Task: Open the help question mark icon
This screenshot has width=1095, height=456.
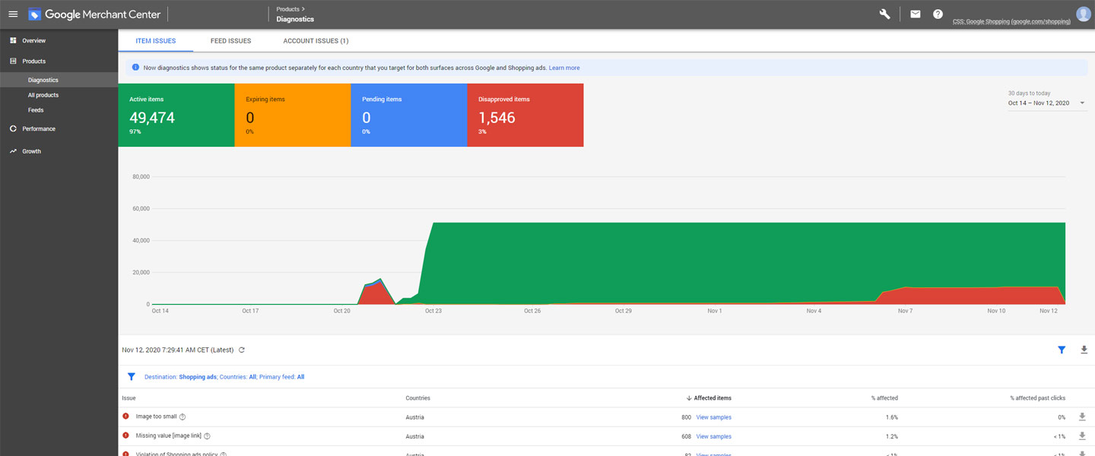Action: click(x=938, y=14)
